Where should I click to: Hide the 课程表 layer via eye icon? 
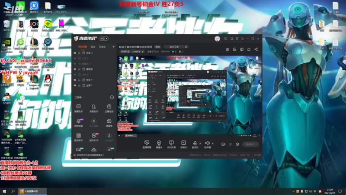75,69
